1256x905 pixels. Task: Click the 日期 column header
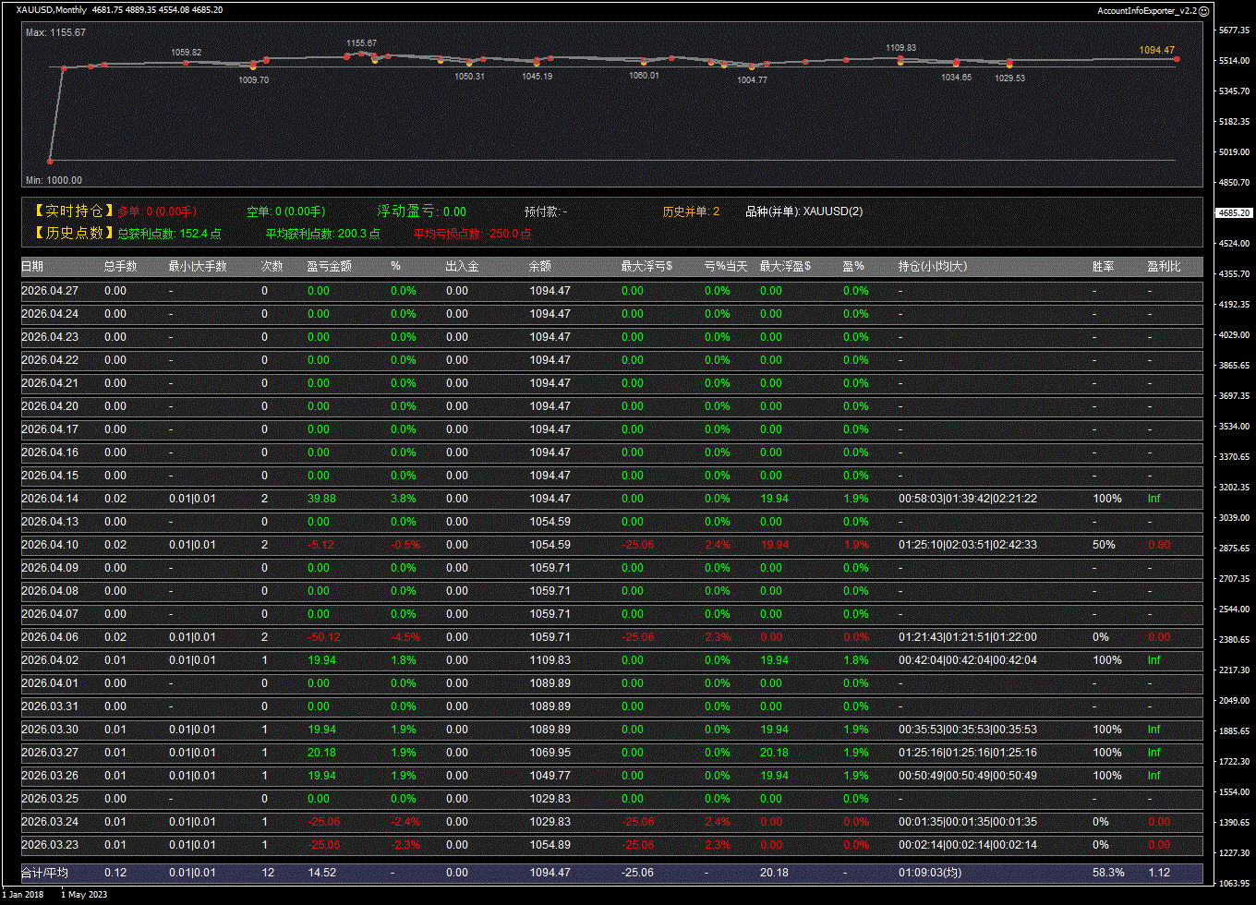click(32, 266)
